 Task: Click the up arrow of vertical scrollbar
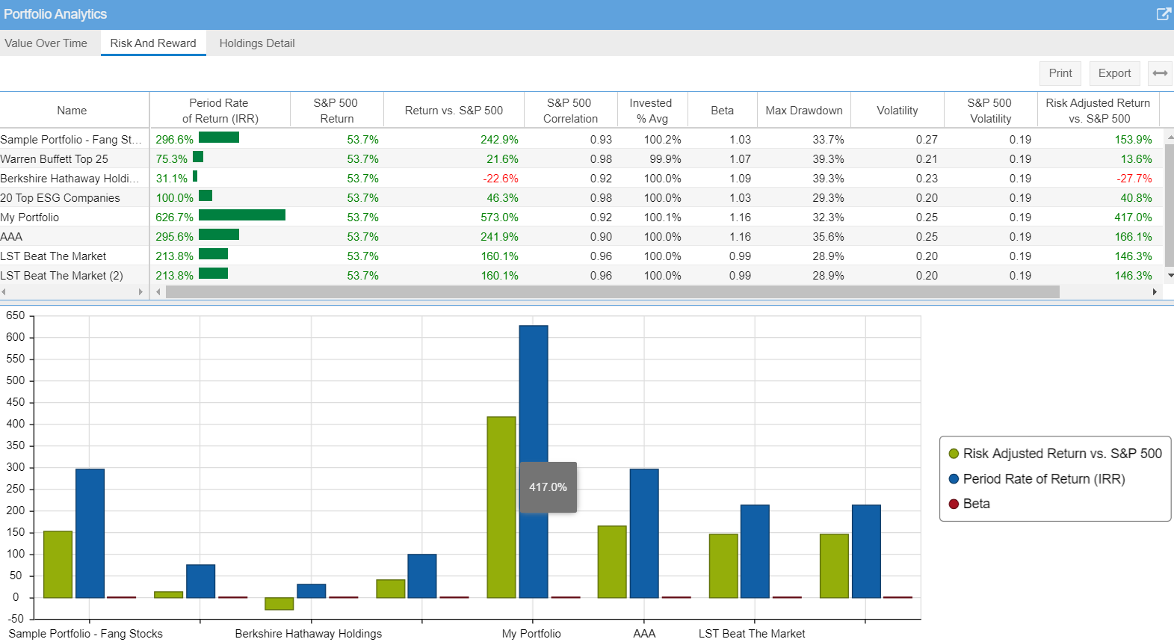[x=1170, y=137]
